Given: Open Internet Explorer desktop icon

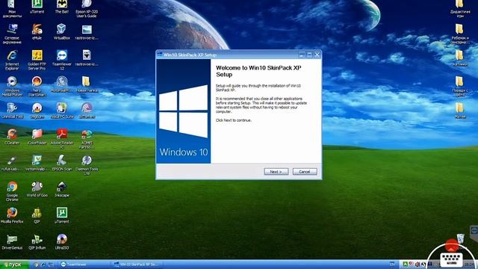Looking at the screenshot, I should click(12, 60).
